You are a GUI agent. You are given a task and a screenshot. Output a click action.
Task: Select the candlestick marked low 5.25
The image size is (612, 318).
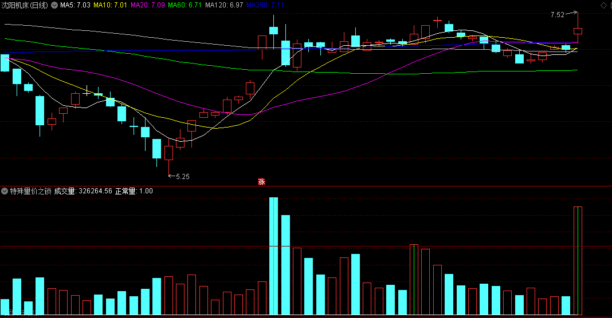168,153
